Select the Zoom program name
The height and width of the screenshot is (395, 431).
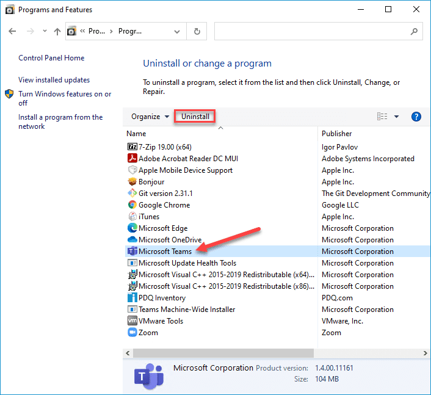148,333
